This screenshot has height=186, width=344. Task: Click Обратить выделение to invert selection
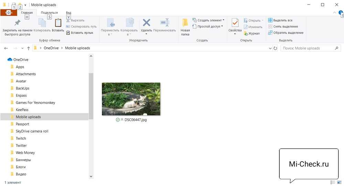click(286, 33)
